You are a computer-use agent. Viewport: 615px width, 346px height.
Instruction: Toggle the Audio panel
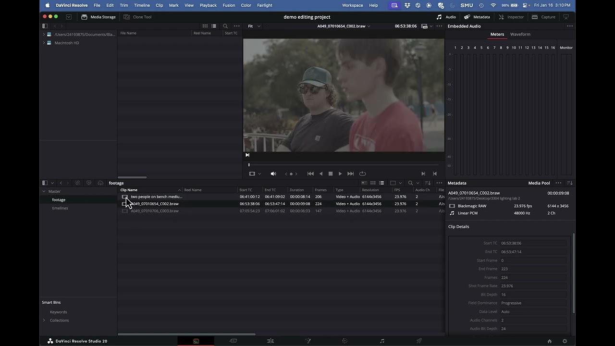click(x=446, y=17)
